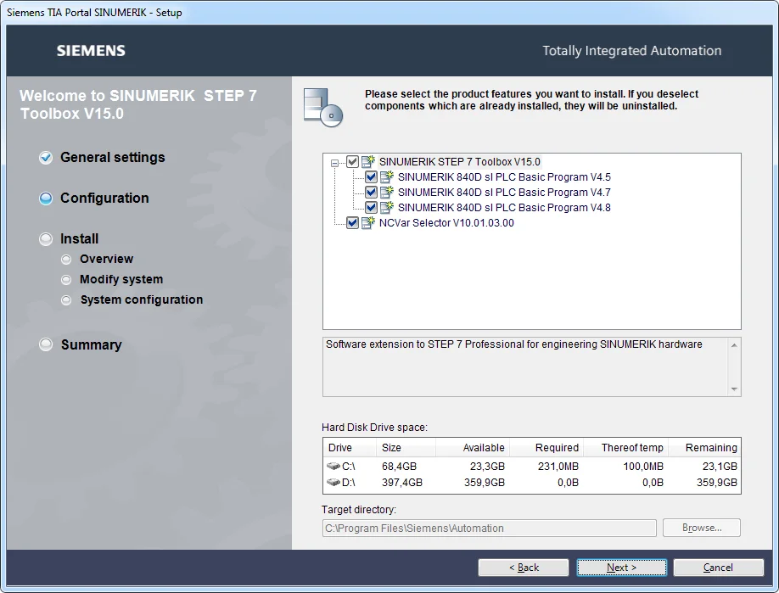Screen dimensions: 779x593
Task: Click the C:\ drive icon
Action: (333, 467)
